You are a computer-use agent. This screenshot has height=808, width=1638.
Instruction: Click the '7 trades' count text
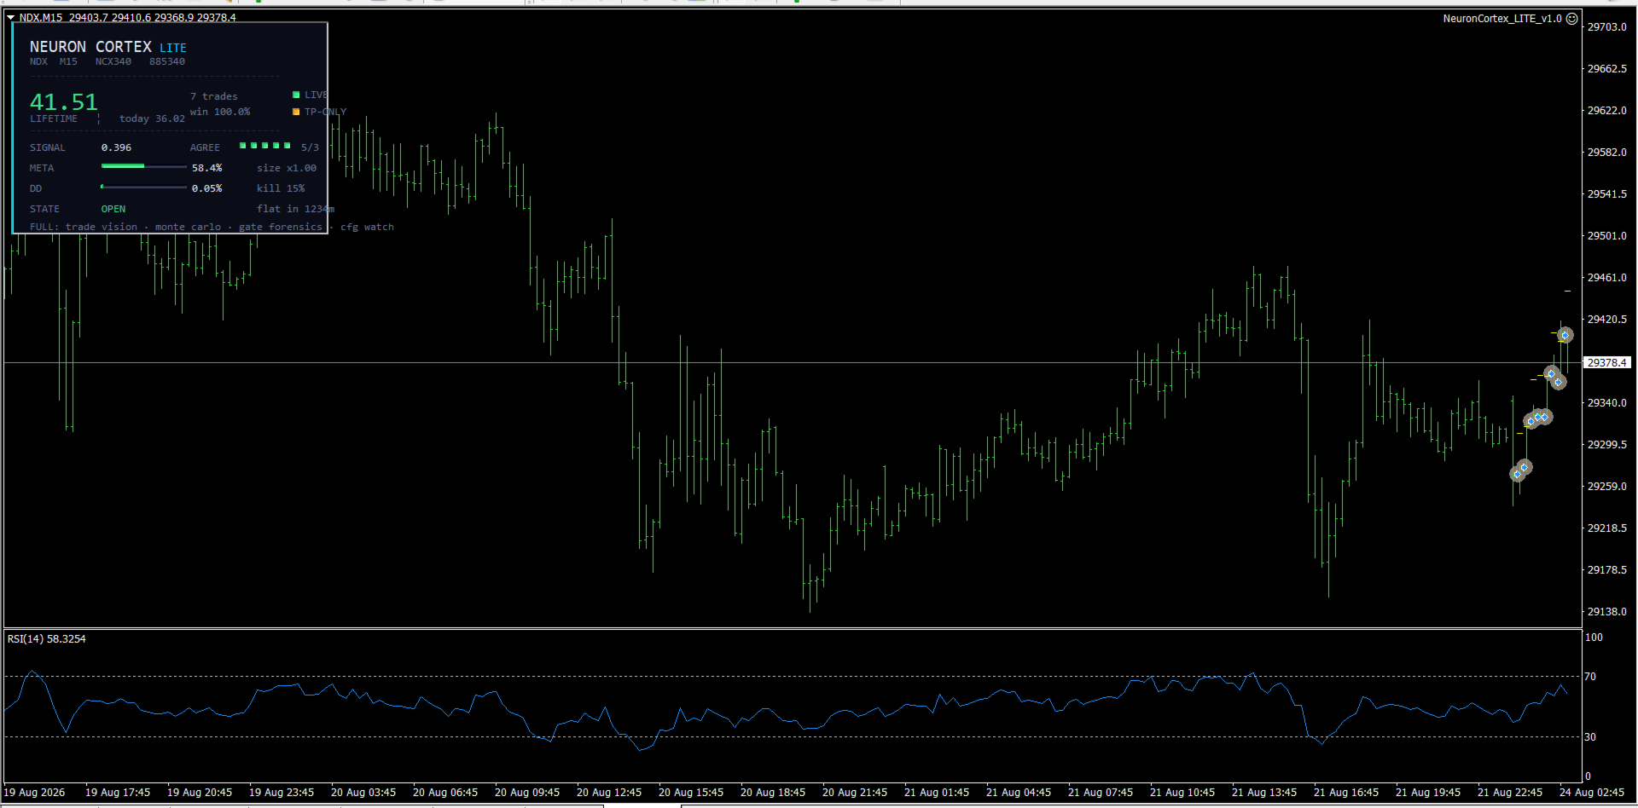point(214,96)
